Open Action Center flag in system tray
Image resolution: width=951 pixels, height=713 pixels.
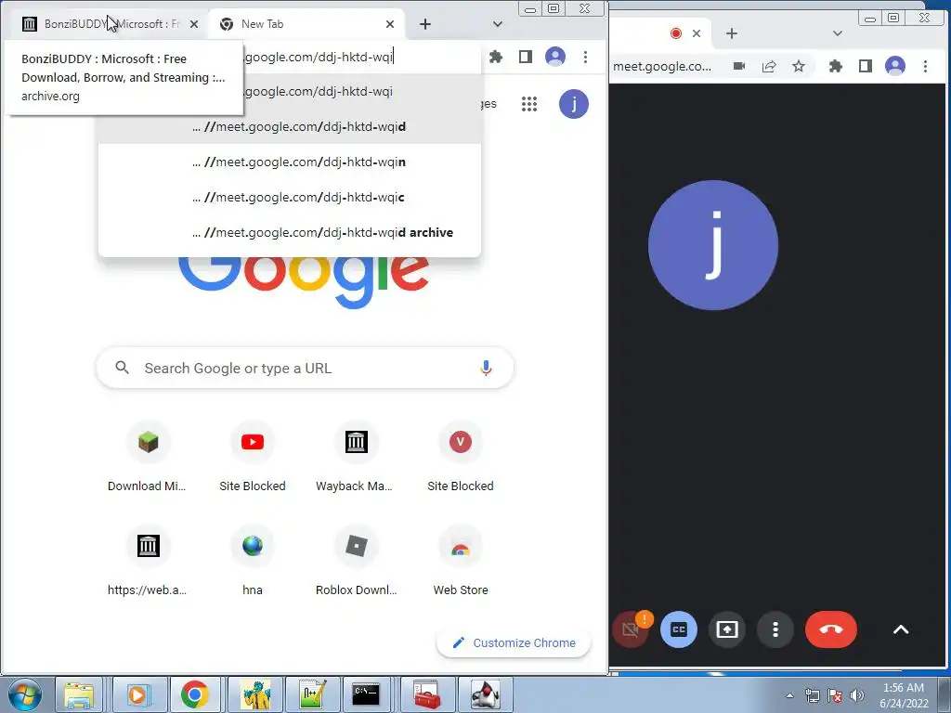pyautogui.click(x=835, y=695)
